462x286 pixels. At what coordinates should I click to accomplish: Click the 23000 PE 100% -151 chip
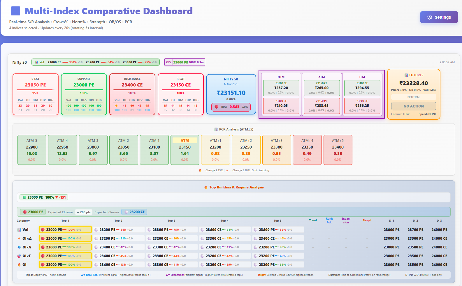[44, 197]
